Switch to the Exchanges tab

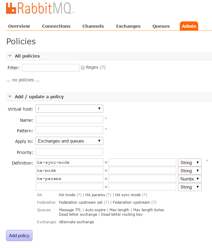128,26
